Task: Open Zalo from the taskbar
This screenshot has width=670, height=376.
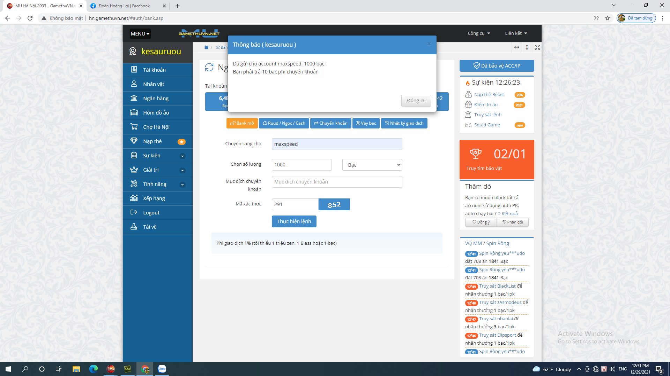Action: tap(162, 369)
